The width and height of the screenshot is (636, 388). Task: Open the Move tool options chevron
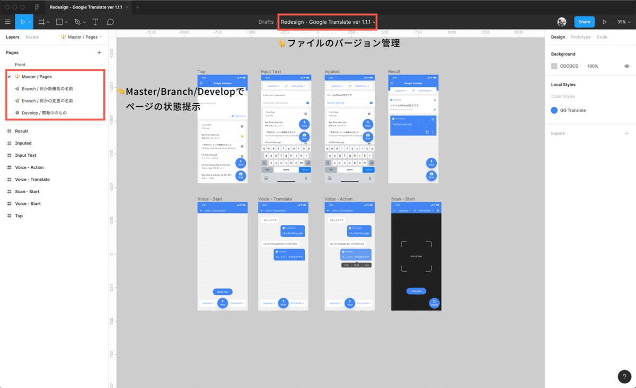pos(30,22)
